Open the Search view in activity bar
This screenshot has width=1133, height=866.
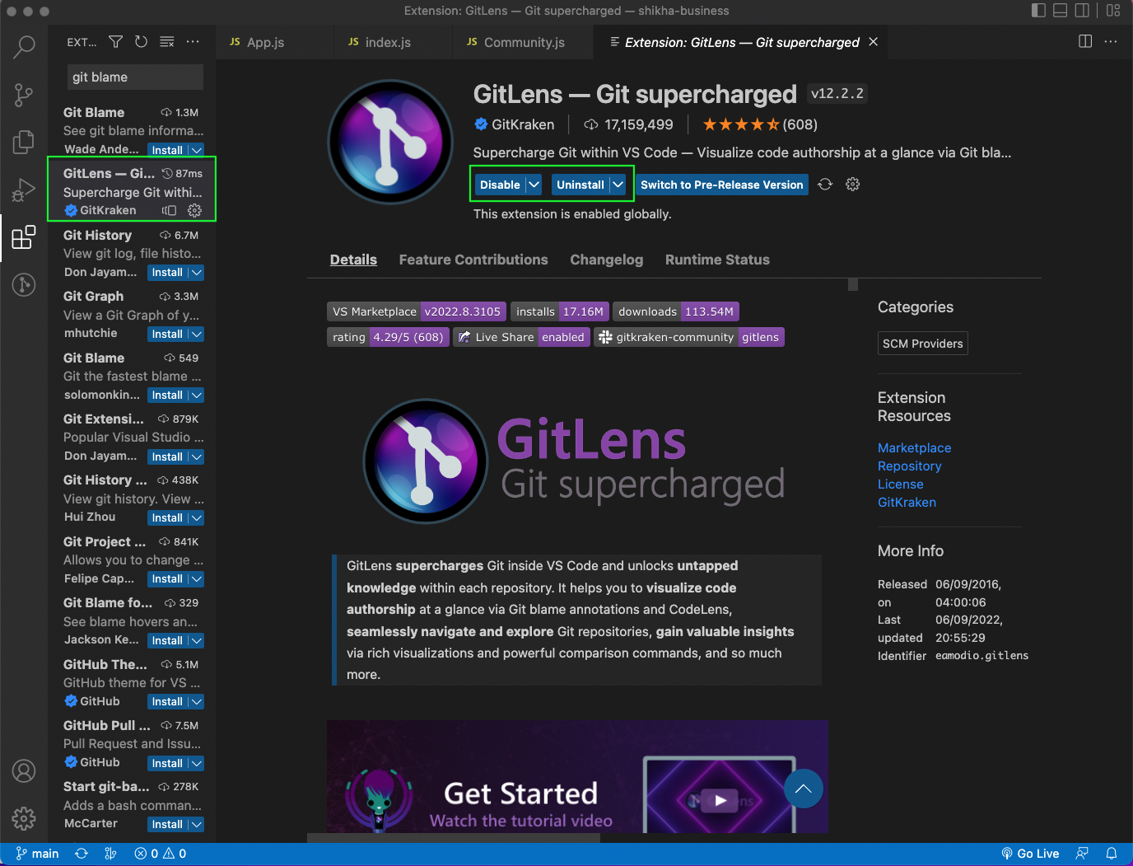(x=24, y=47)
